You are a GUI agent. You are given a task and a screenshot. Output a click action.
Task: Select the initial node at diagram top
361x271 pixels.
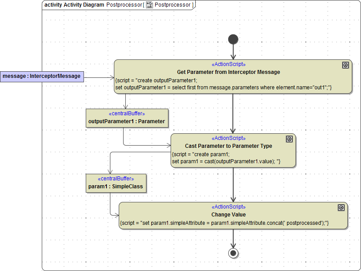click(233, 39)
